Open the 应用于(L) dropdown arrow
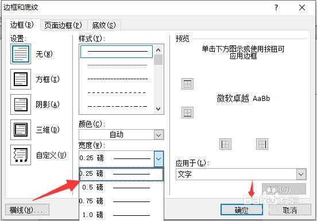 tap(301, 174)
